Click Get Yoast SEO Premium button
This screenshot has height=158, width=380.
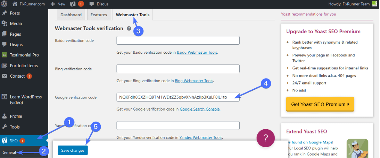coord(320,104)
